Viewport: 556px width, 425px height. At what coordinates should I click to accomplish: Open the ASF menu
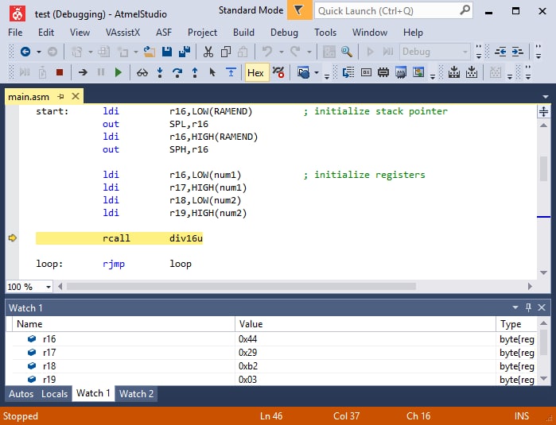pos(164,33)
